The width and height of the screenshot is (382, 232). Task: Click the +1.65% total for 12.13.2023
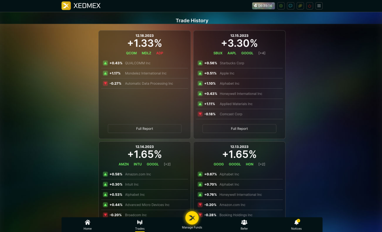(x=239, y=154)
